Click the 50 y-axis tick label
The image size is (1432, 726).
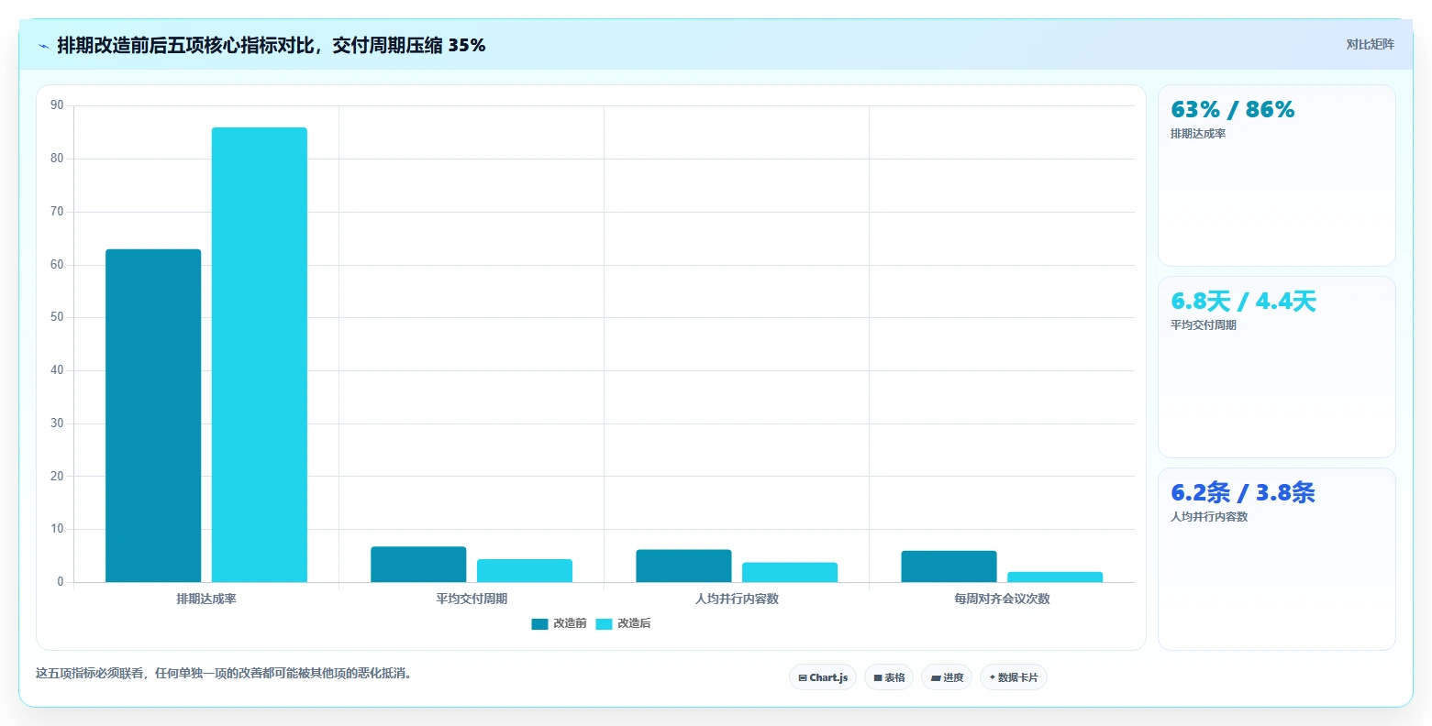(x=58, y=317)
